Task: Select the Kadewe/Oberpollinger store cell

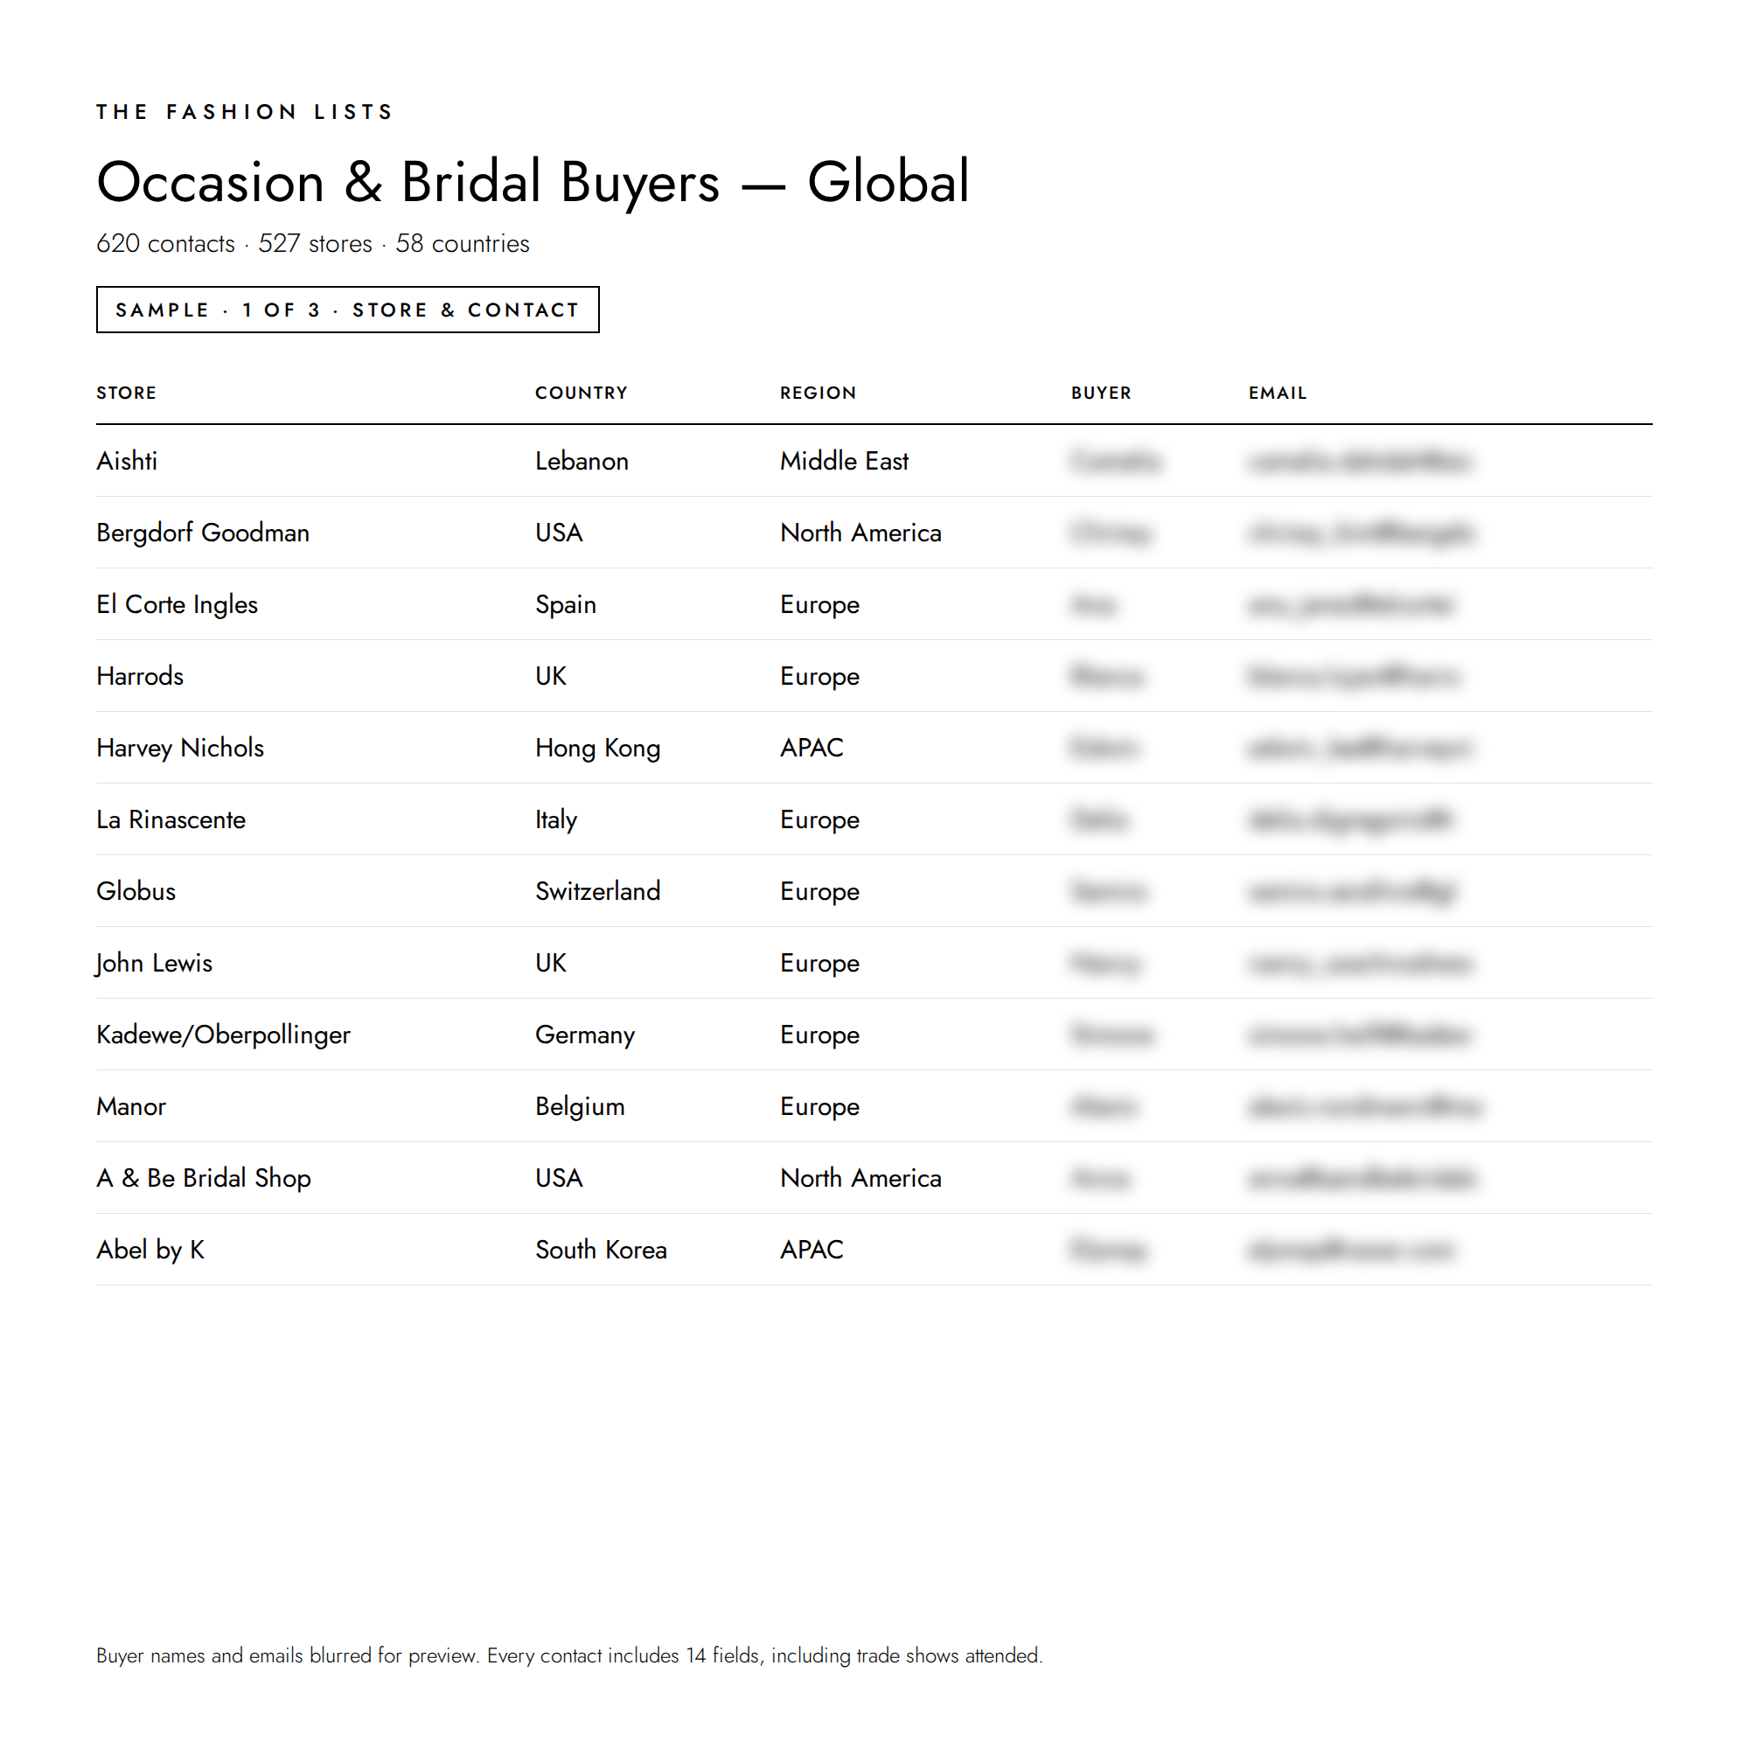Action: click(224, 1035)
